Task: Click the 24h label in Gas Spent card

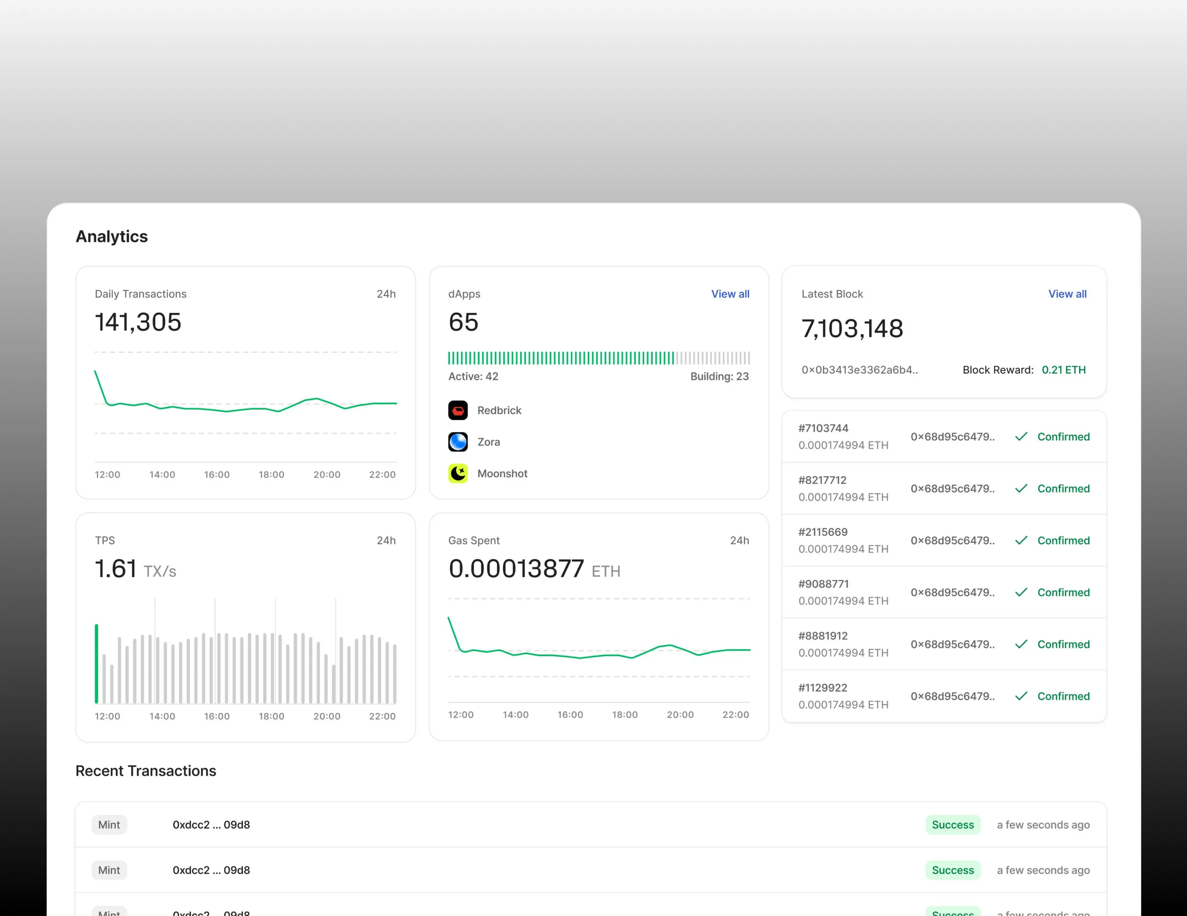Action: (x=739, y=540)
